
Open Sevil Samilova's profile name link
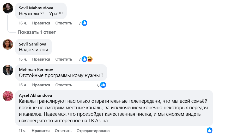click(x=32, y=44)
